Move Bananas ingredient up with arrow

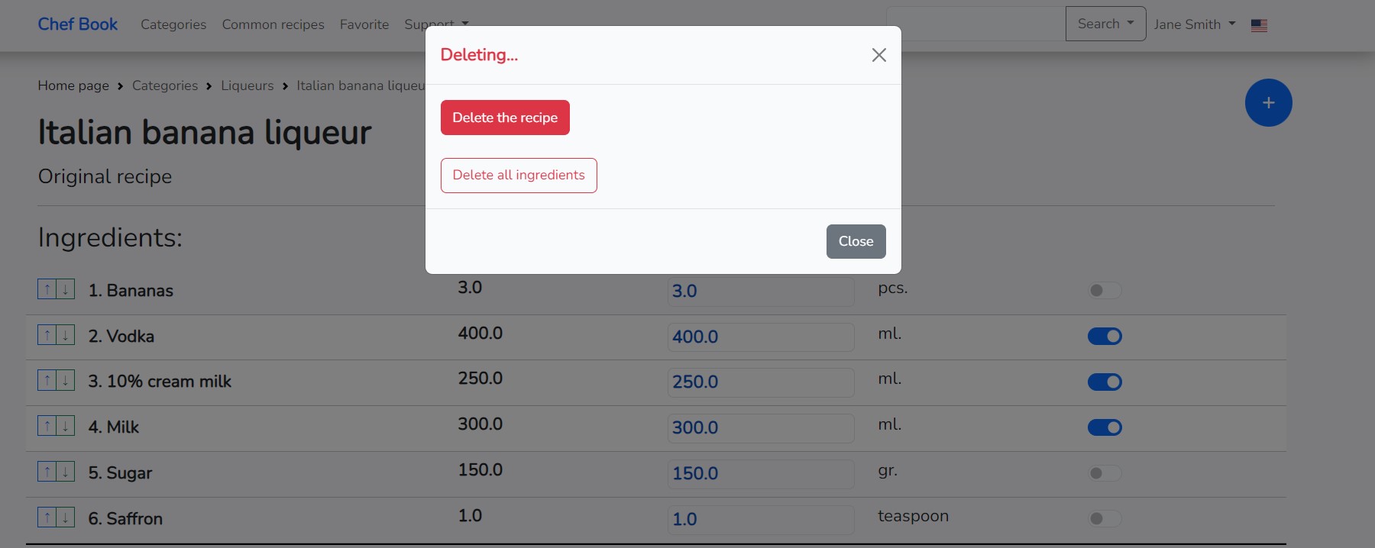coord(47,289)
